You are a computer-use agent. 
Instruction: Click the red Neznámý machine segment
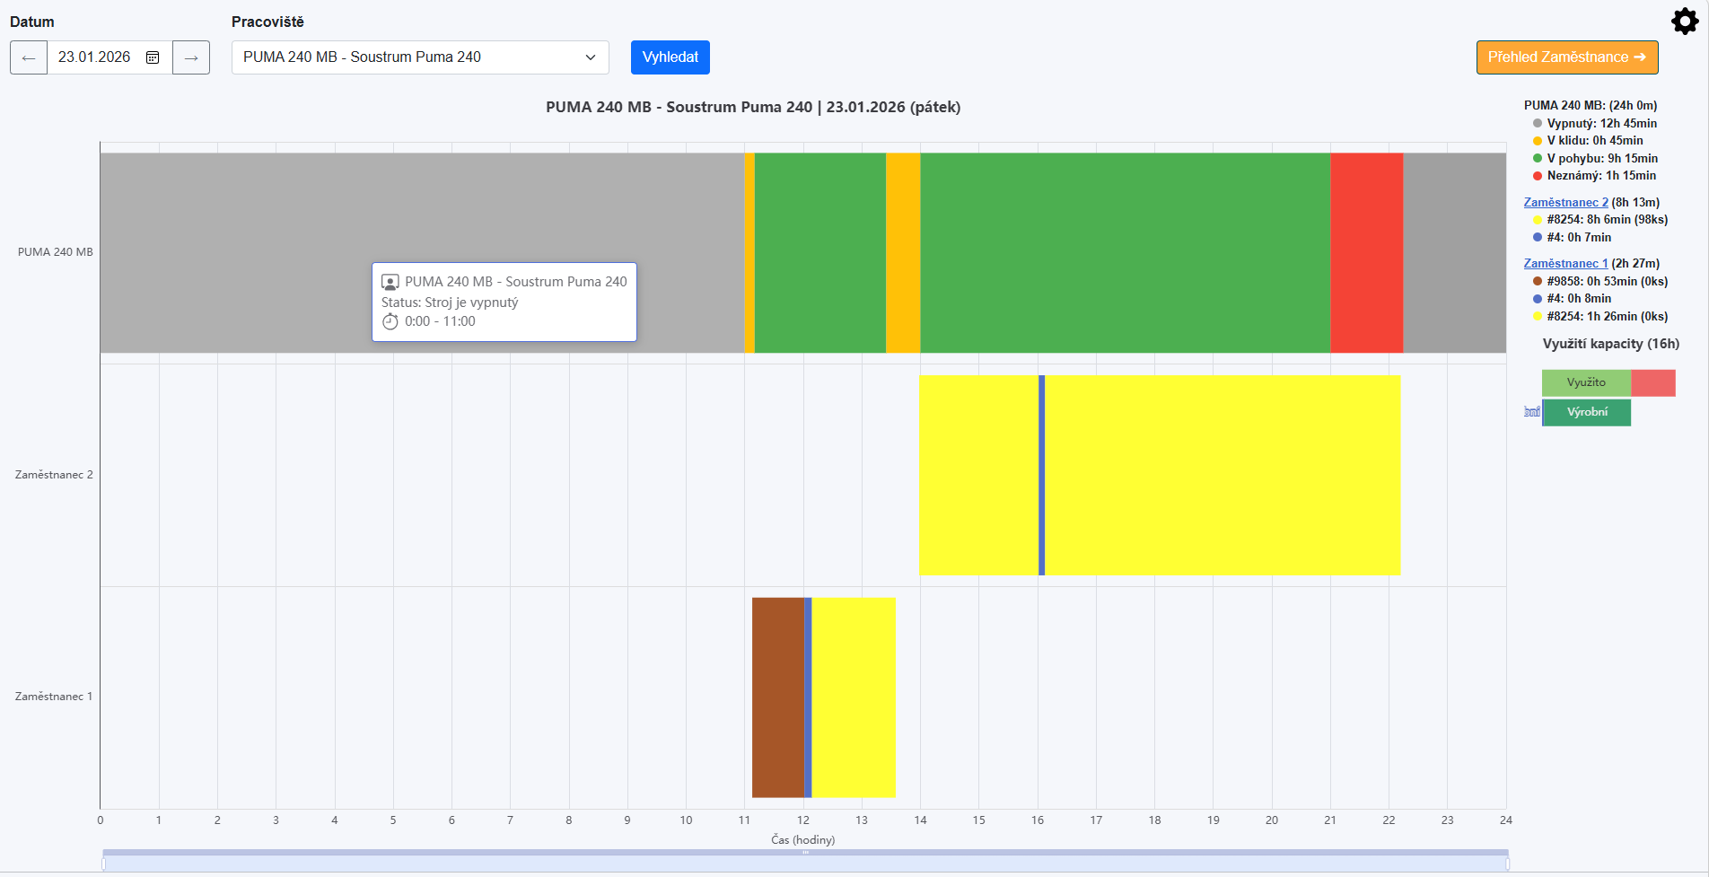click(1366, 252)
